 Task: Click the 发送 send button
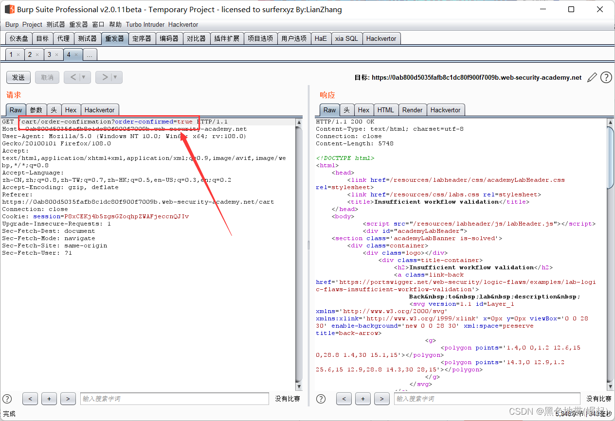click(18, 77)
